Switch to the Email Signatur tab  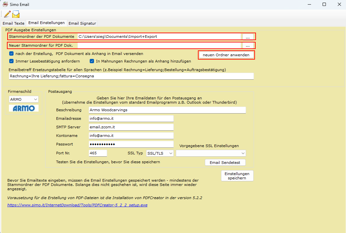(x=82, y=23)
